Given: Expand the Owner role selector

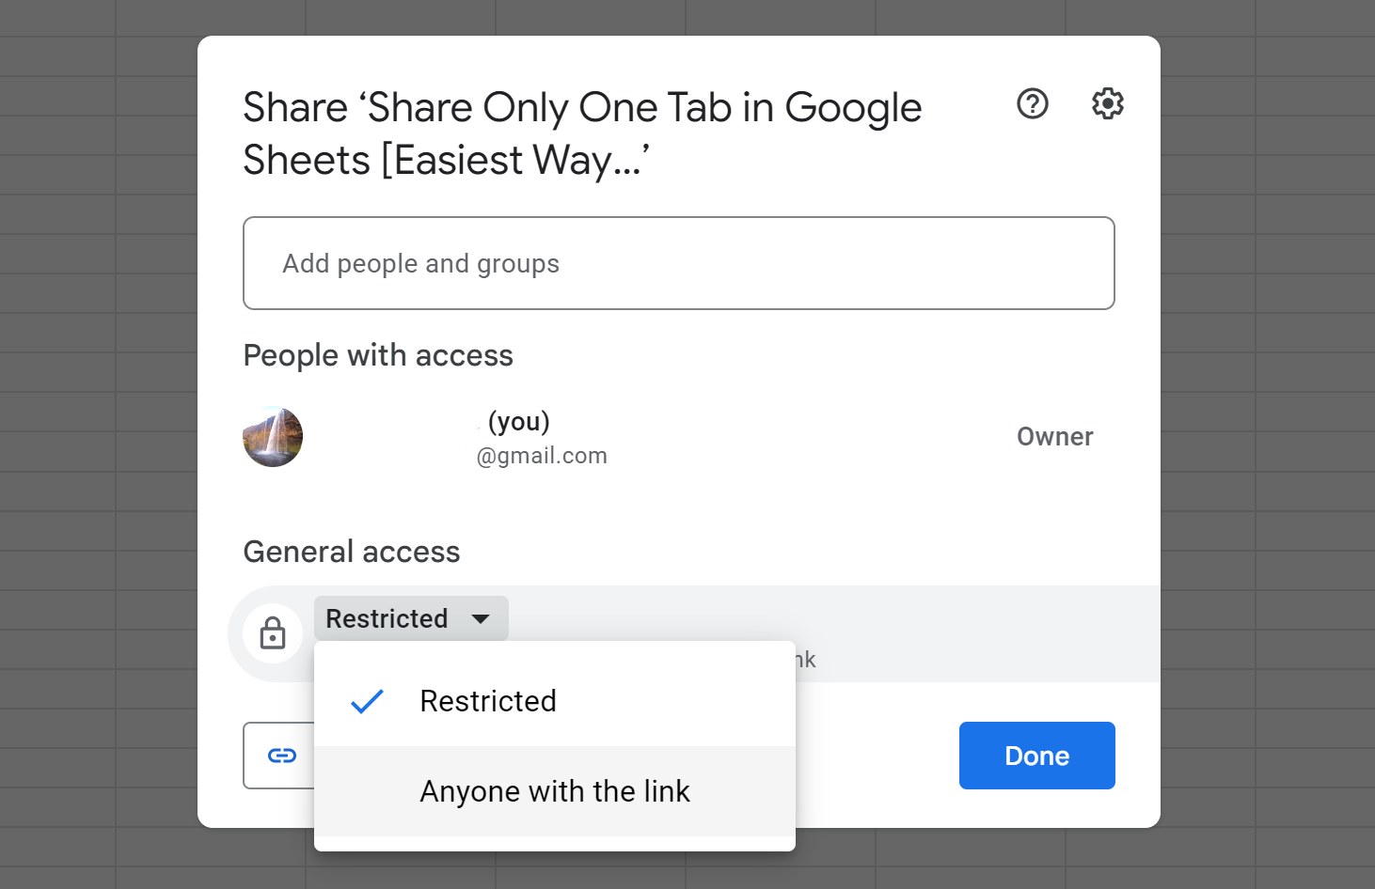Looking at the screenshot, I should (x=1054, y=436).
